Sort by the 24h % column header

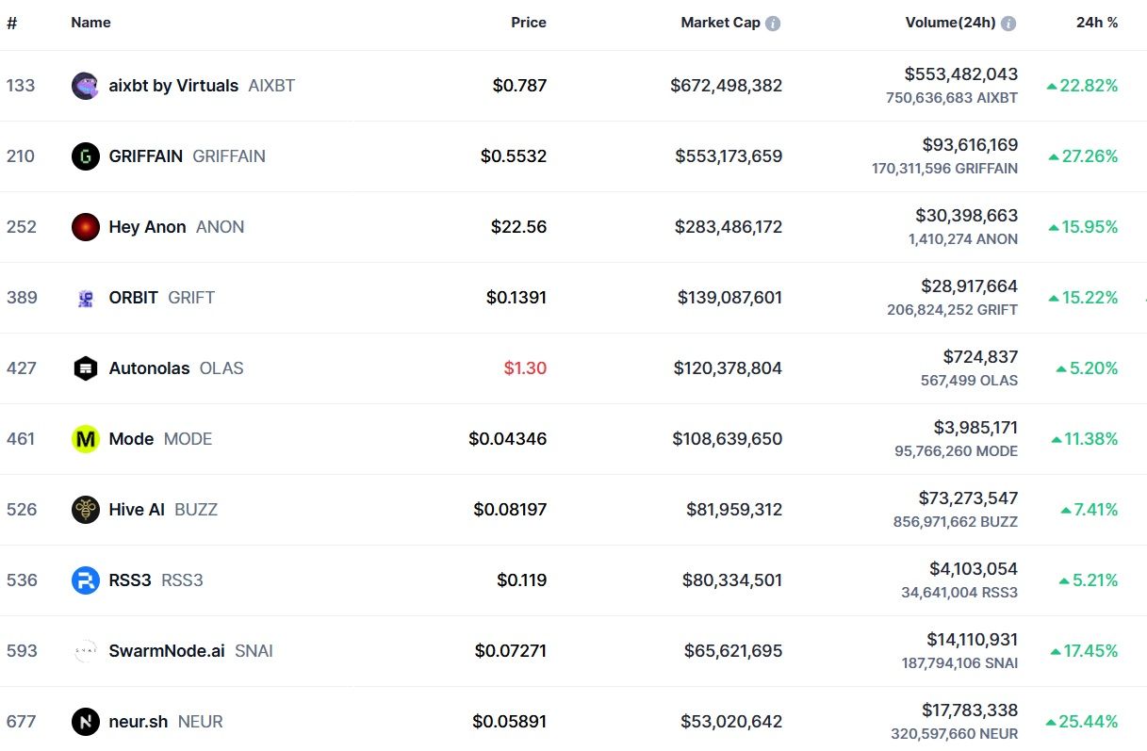[x=1097, y=23]
